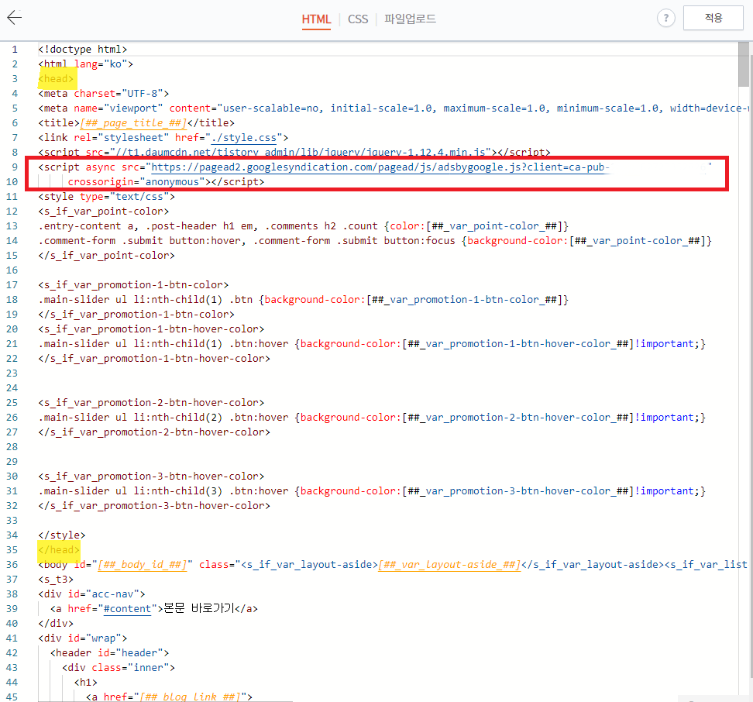Screen dimensions: 753x702
Task: Click the jquery-1.12.4.min.js script line
Action: pyautogui.click(x=294, y=152)
